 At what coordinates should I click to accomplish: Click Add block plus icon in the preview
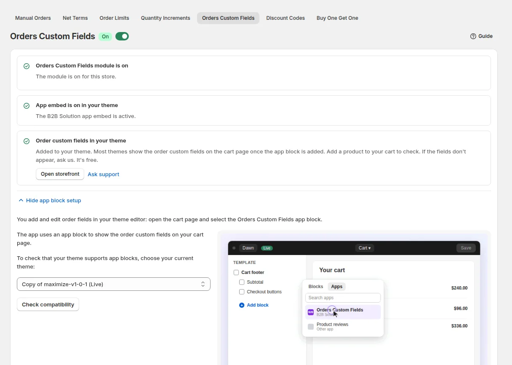tap(242, 305)
